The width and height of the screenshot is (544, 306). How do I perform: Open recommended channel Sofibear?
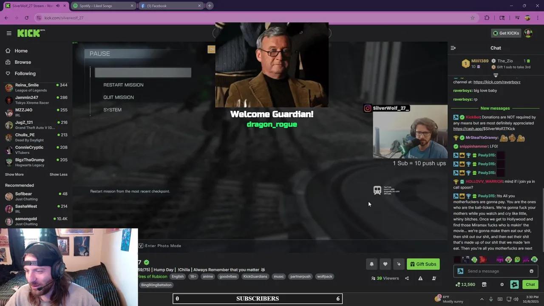pos(36,196)
